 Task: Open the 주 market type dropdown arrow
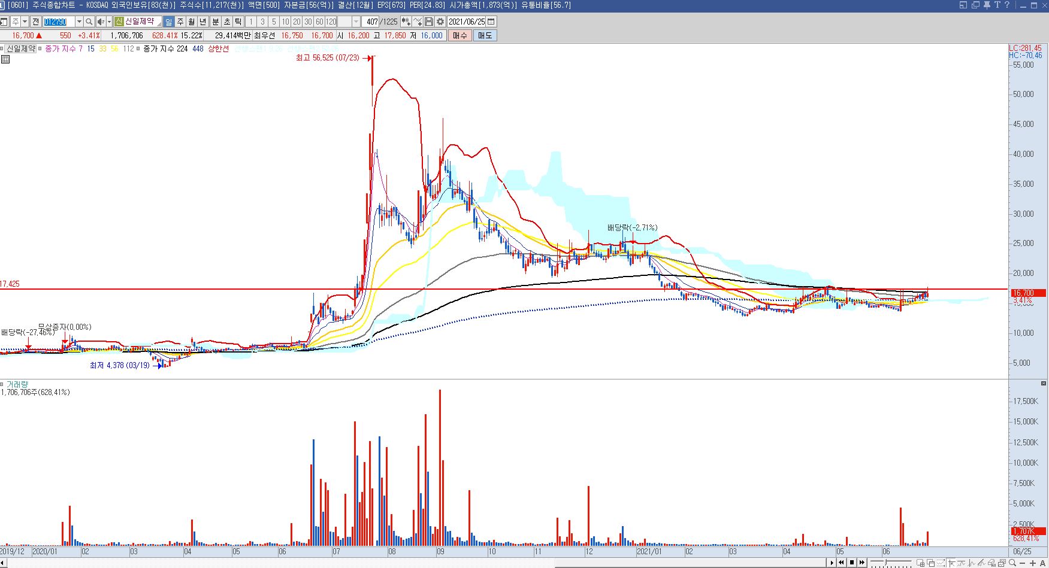pyautogui.click(x=25, y=22)
